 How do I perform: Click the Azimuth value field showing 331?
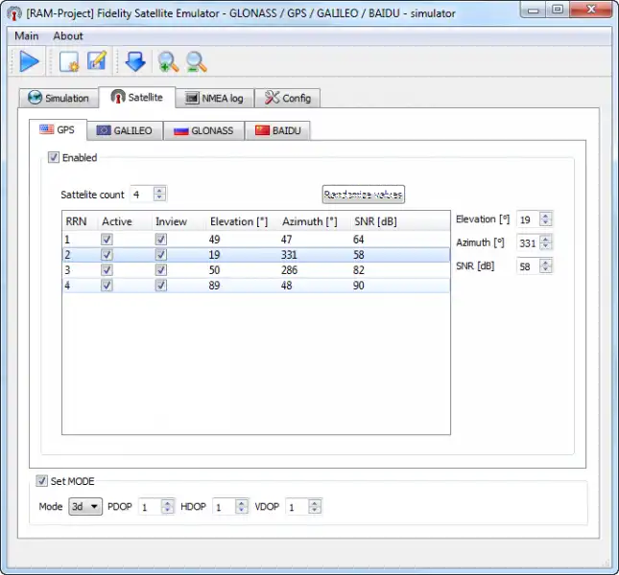tap(528, 242)
